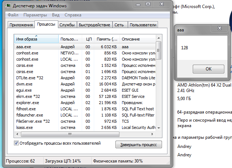
Task: Open the 'Справка' menu
Action: (x=73, y=15)
